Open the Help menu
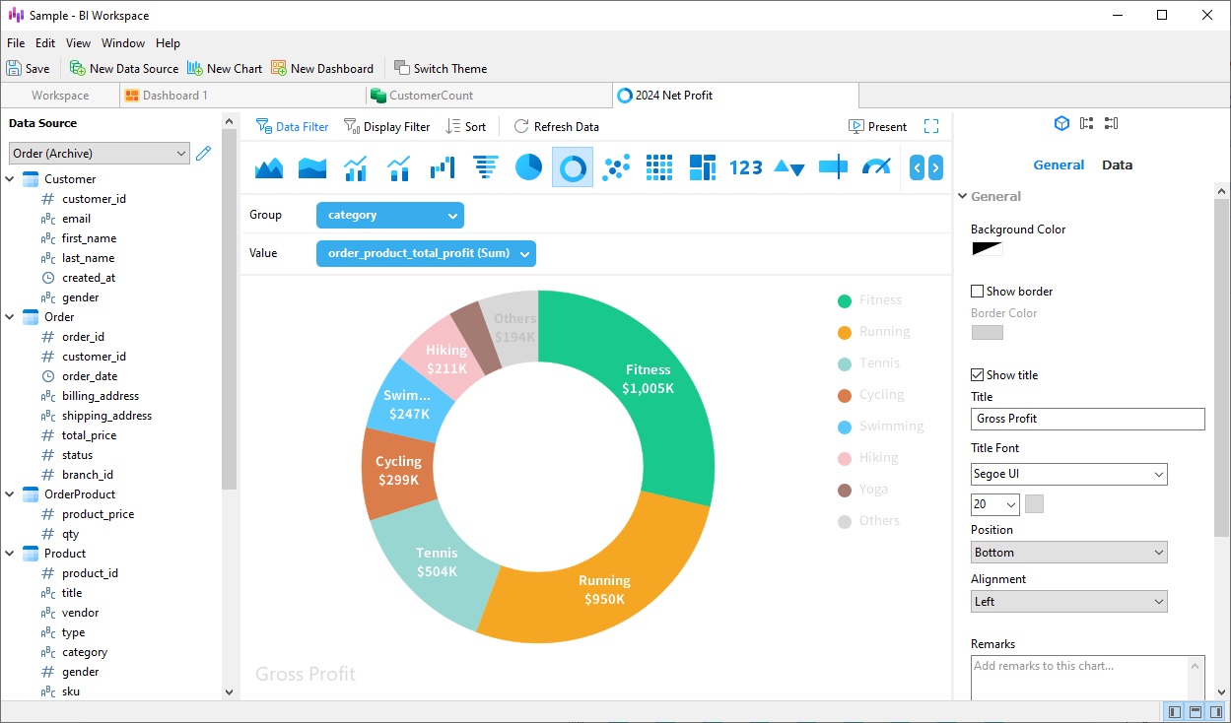This screenshot has width=1231, height=723. [169, 43]
